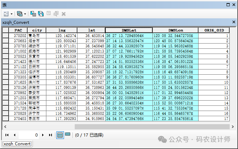Open the table window pin dropdown
Viewport: 238px width, 149px height.
[x=228, y=4]
